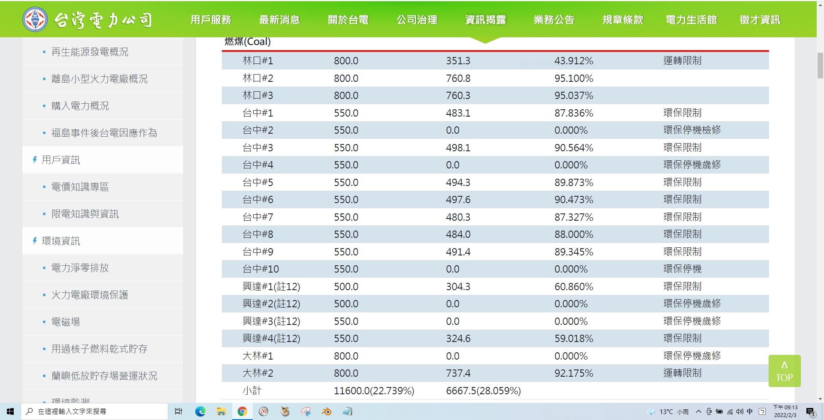Screen dimensions: 824x420
Task: Open the bird icon app on the taskbar
Action: pos(285,411)
